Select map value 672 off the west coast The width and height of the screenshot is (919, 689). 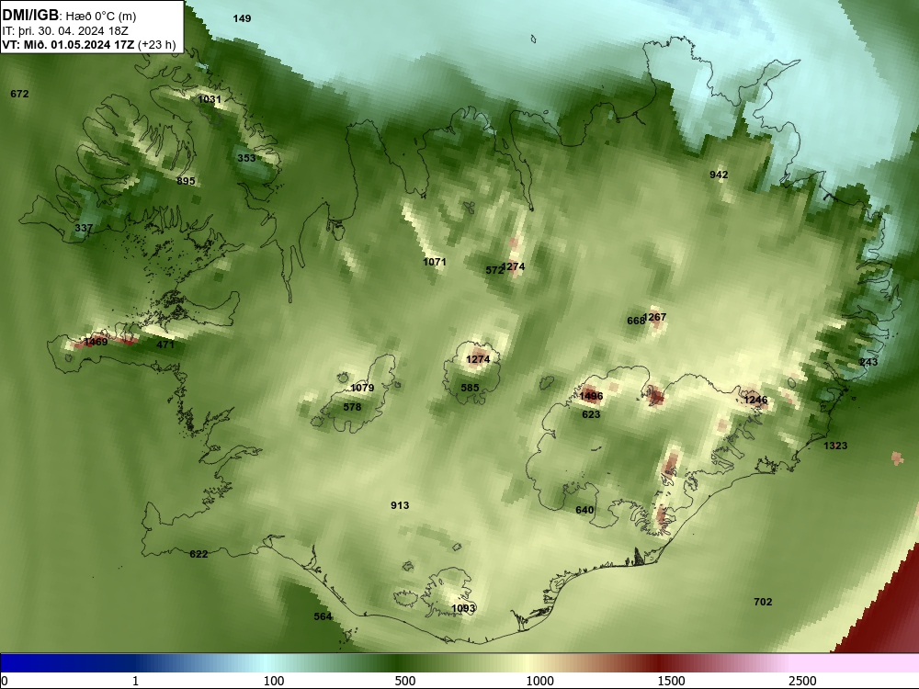[x=19, y=94]
